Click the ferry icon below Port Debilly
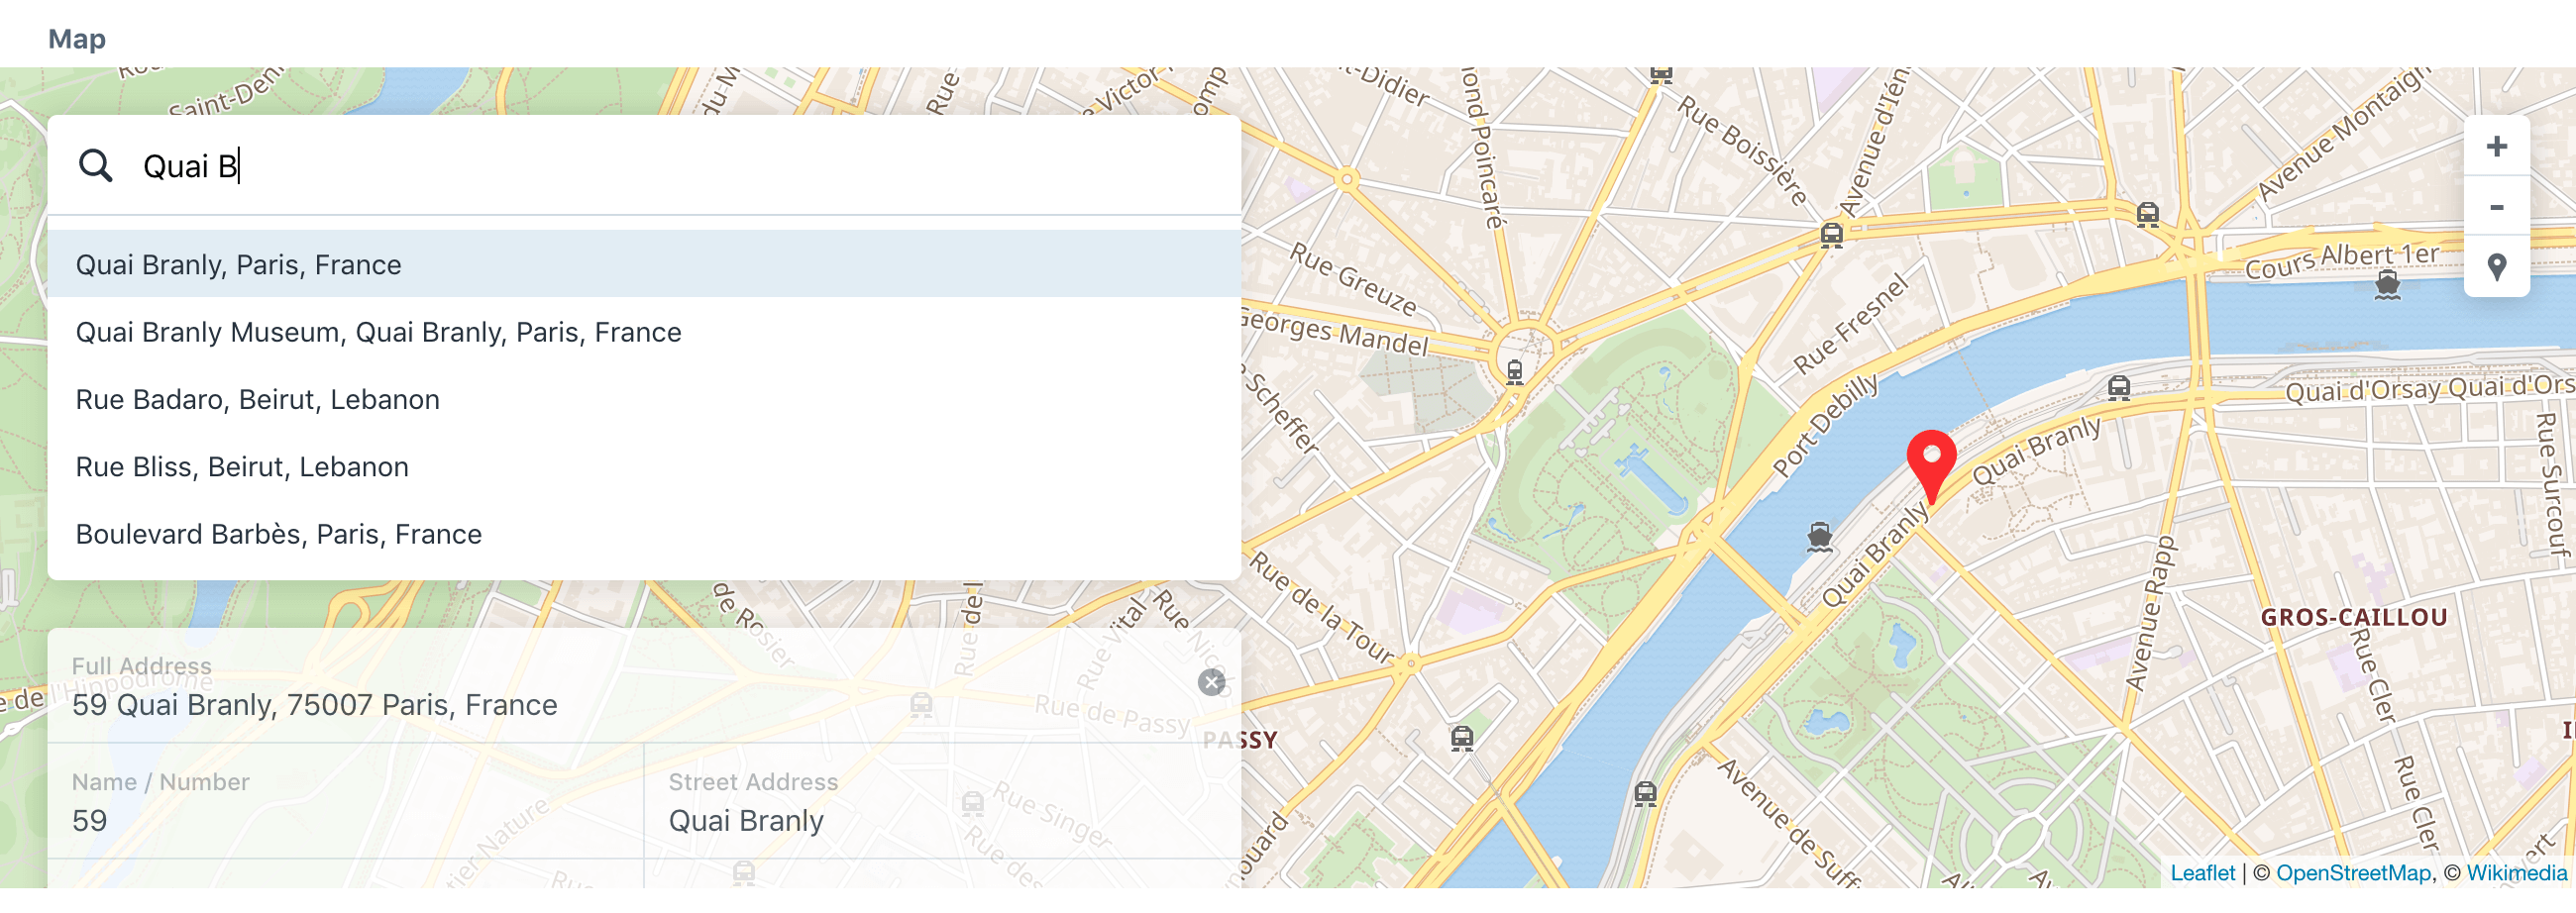 click(x=1819, y=537)
